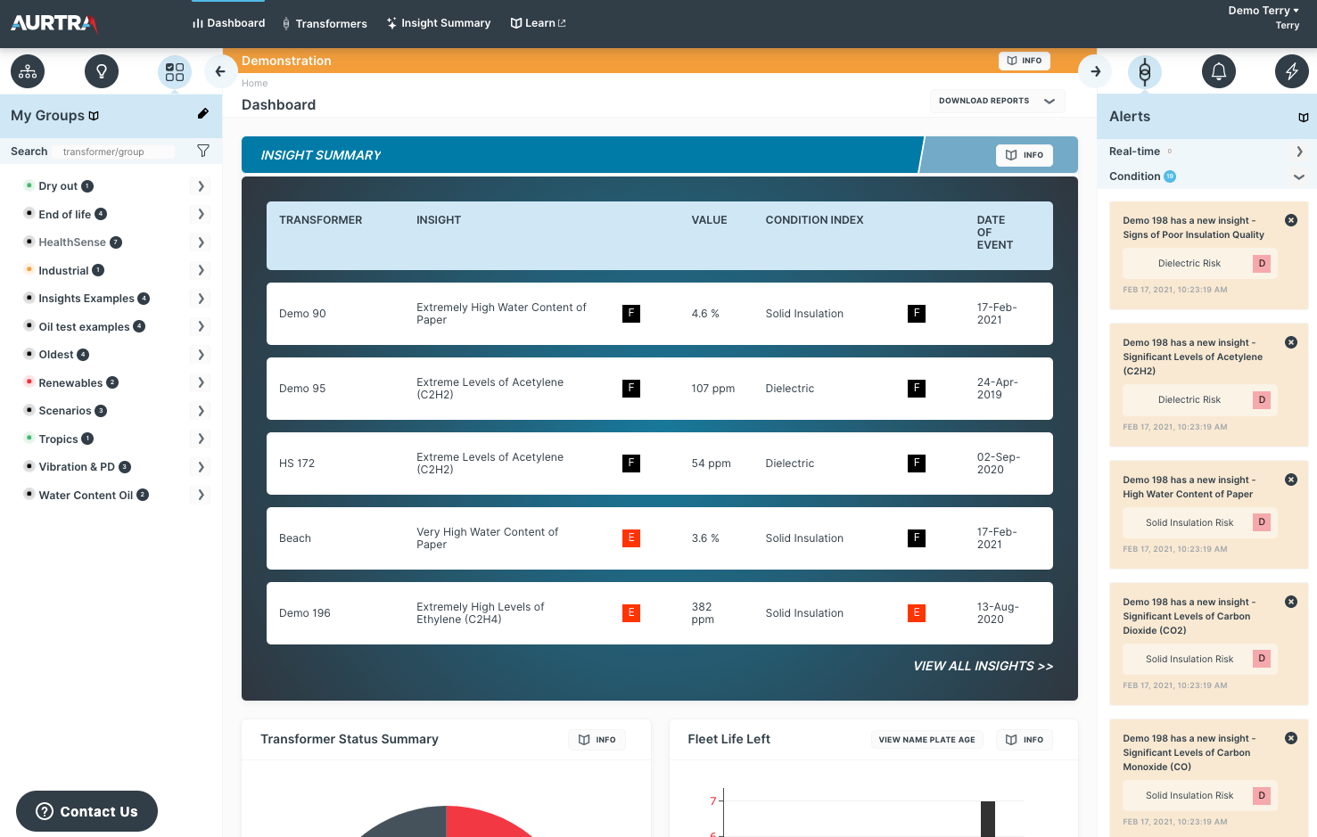Open the Demo 95 insight row
Image resolution: width=1317 pixels, height=837 pixels.
point(659,389)
